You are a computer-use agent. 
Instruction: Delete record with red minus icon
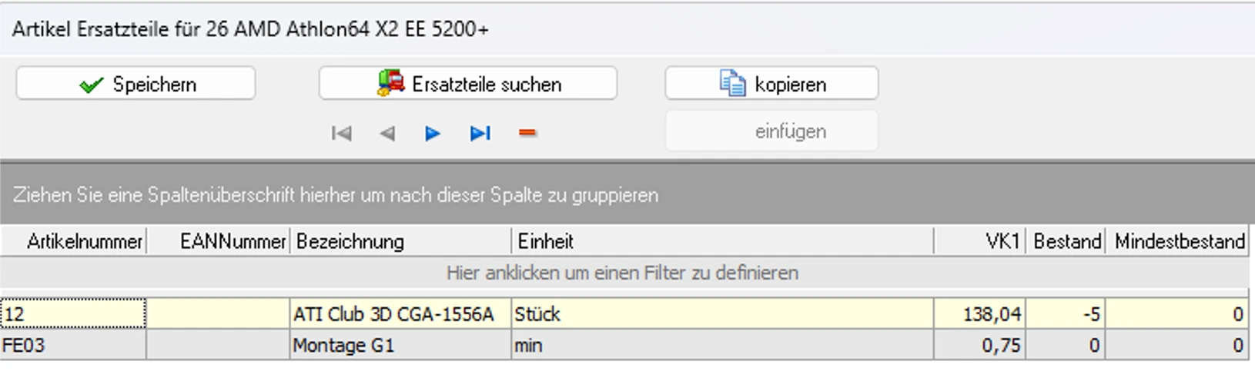527,134
